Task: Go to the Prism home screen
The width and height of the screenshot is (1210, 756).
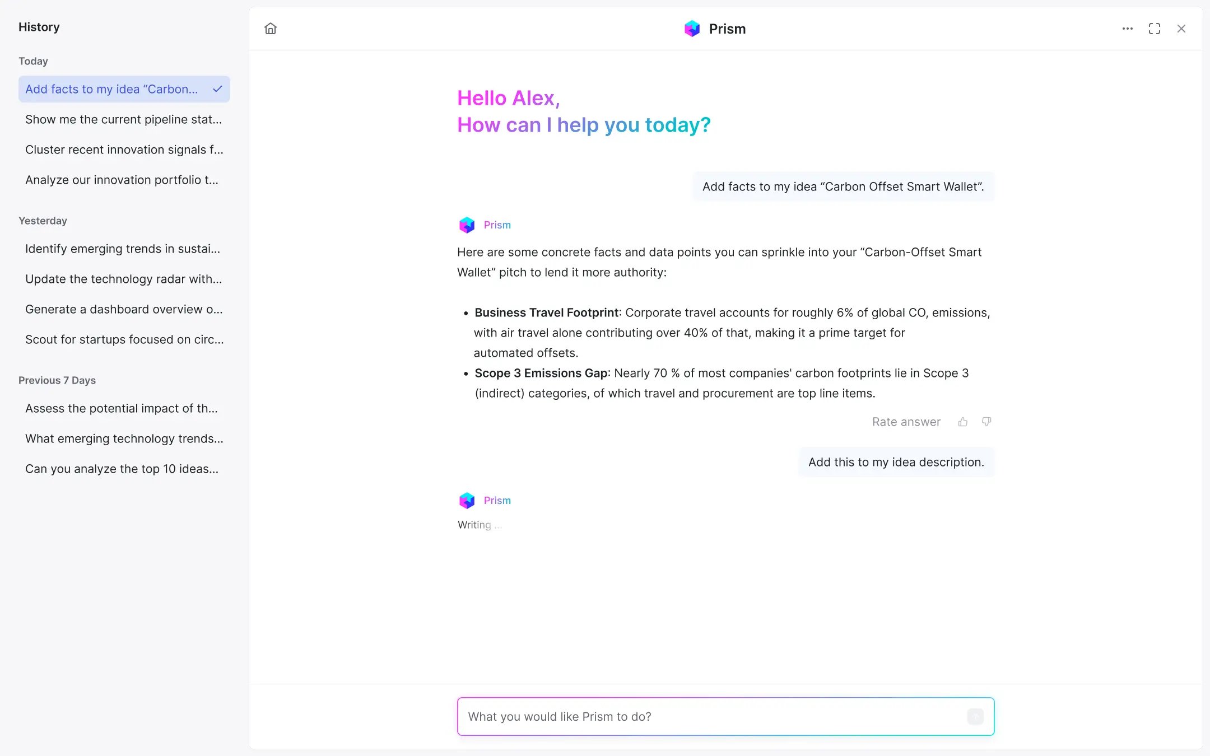Action: (271, 29)
